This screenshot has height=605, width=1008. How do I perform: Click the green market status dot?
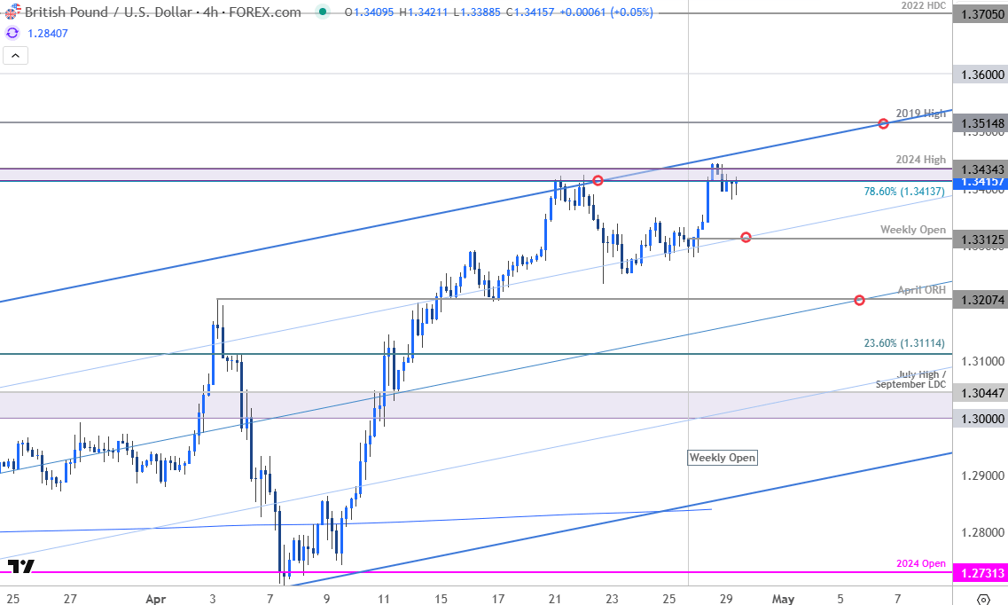(x=323, y=12)
